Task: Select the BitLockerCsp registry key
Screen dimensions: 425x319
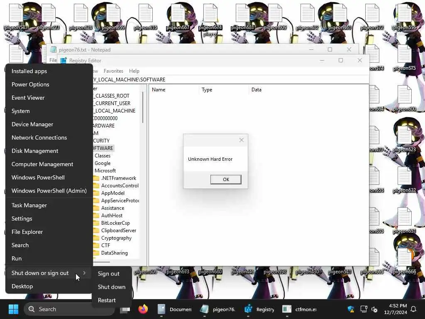Action: [115, 223]
